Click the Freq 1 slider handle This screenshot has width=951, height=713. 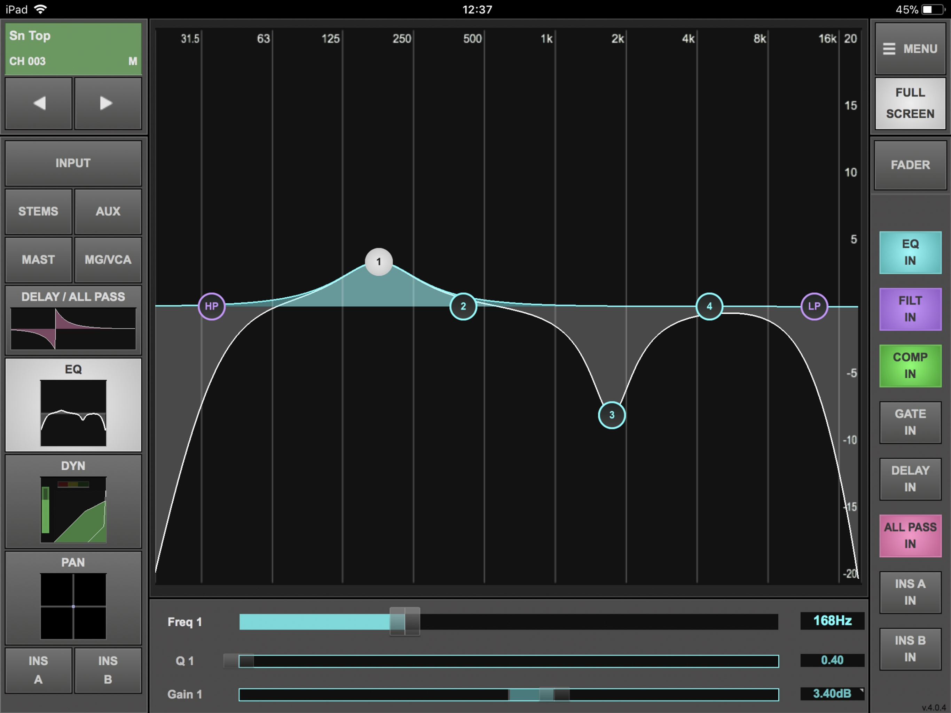coord(404,621)
